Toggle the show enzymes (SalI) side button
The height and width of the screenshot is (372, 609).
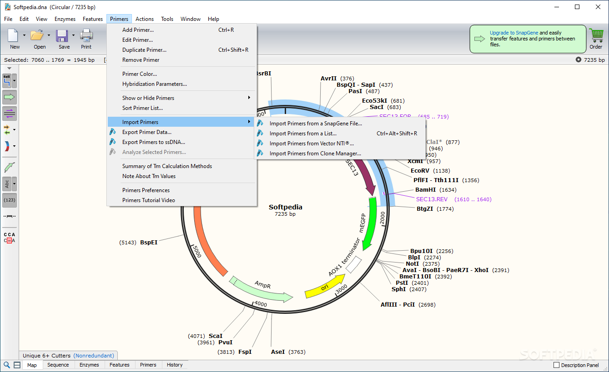coord(7,81)
